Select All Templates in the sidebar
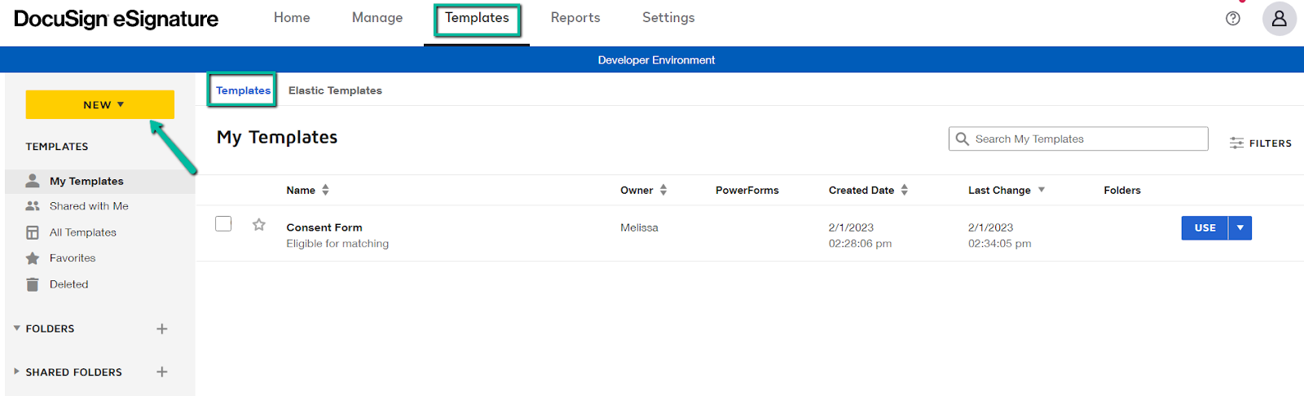Viewport: 1304px width, 396px height. tap(83, 232)
